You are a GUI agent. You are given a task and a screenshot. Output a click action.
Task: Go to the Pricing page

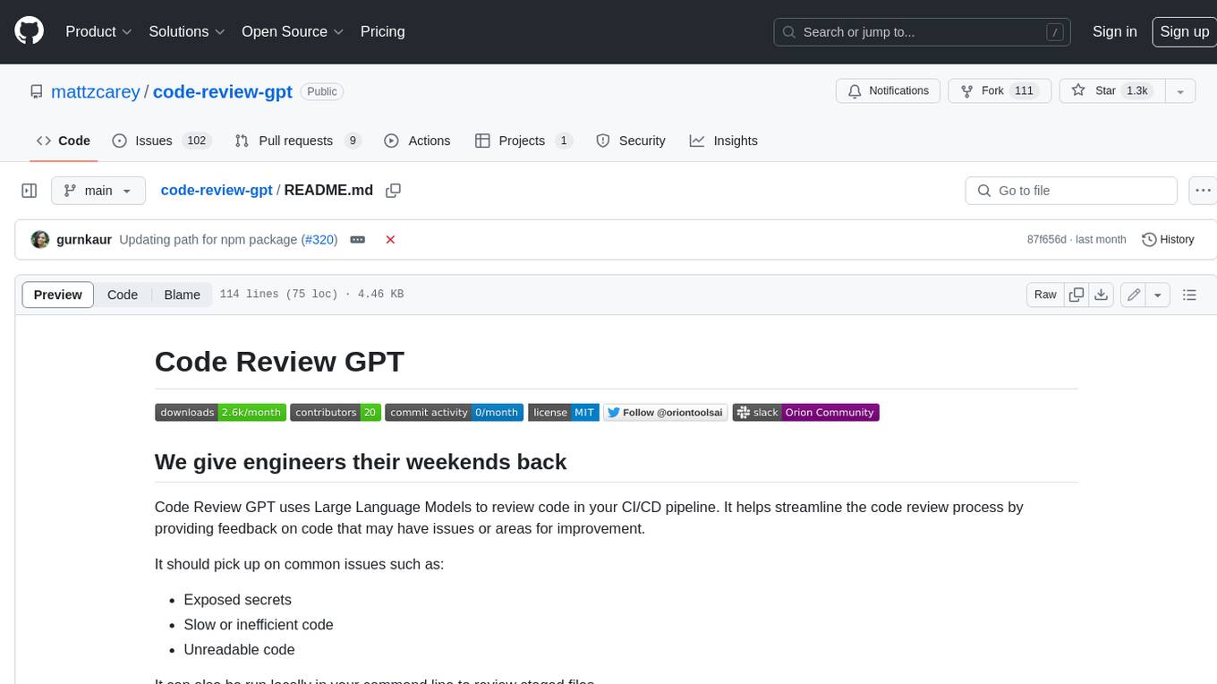382,31
